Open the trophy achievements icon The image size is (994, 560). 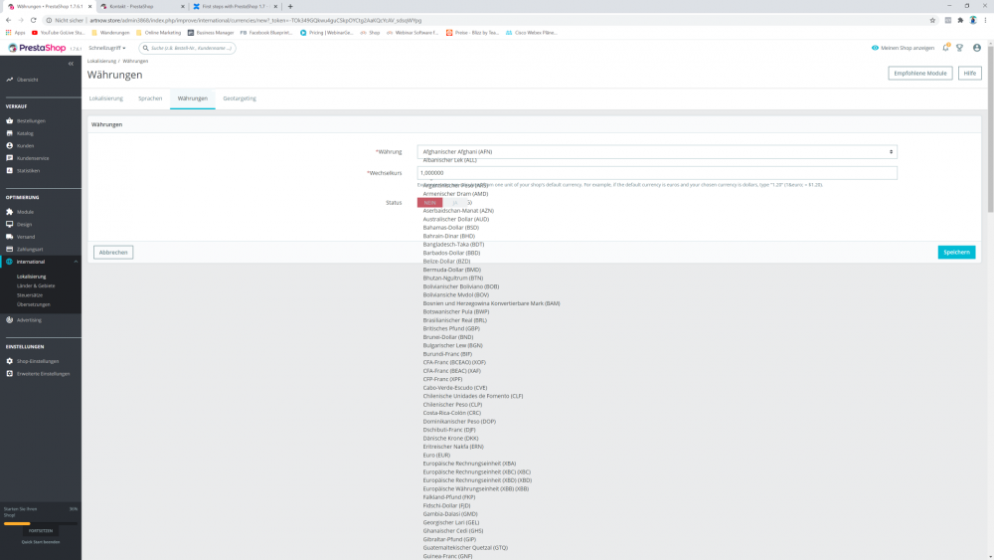(960, 48)
